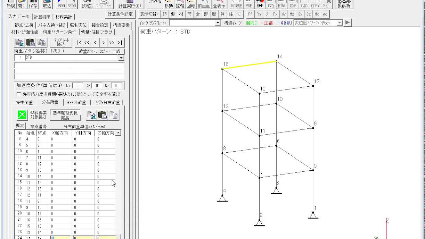Run calculation with 計算実行(G) icon

129,4
